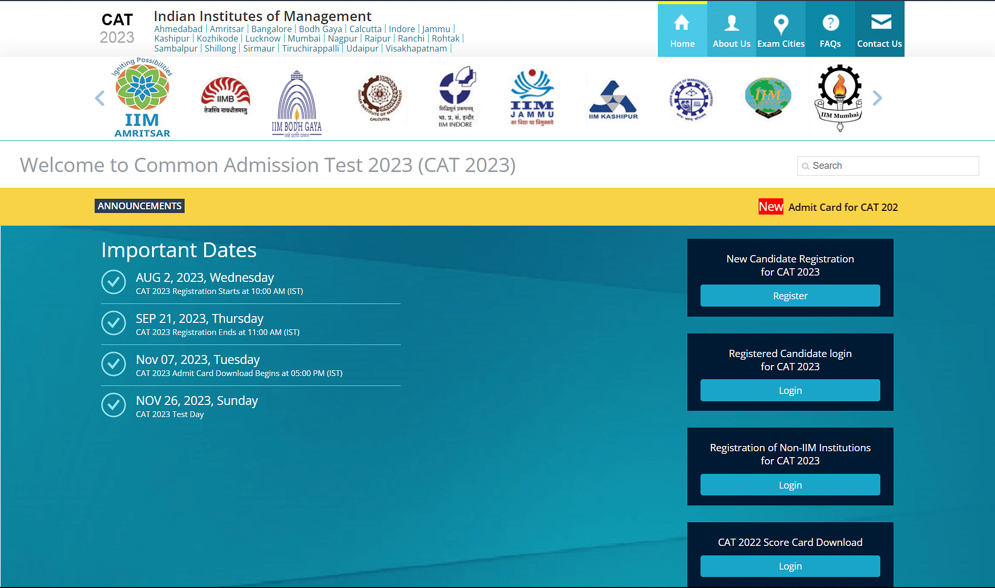Click 'Indian Institutes of Management' title
Viewport: 995px width, 588px height.
click(262, 16)
